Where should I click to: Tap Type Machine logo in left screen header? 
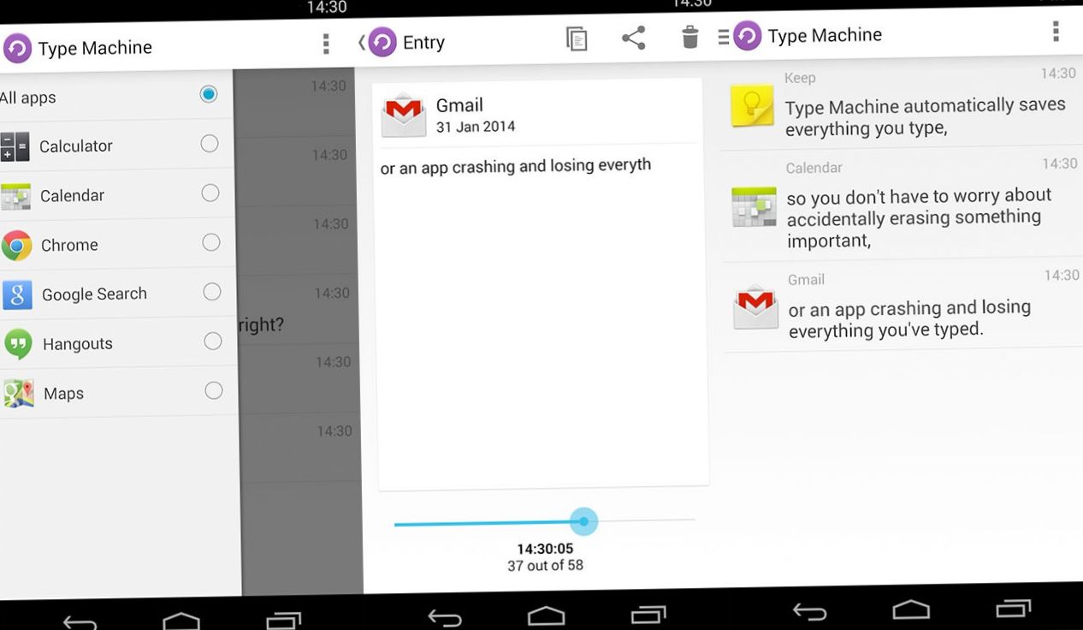pos(17,49)
